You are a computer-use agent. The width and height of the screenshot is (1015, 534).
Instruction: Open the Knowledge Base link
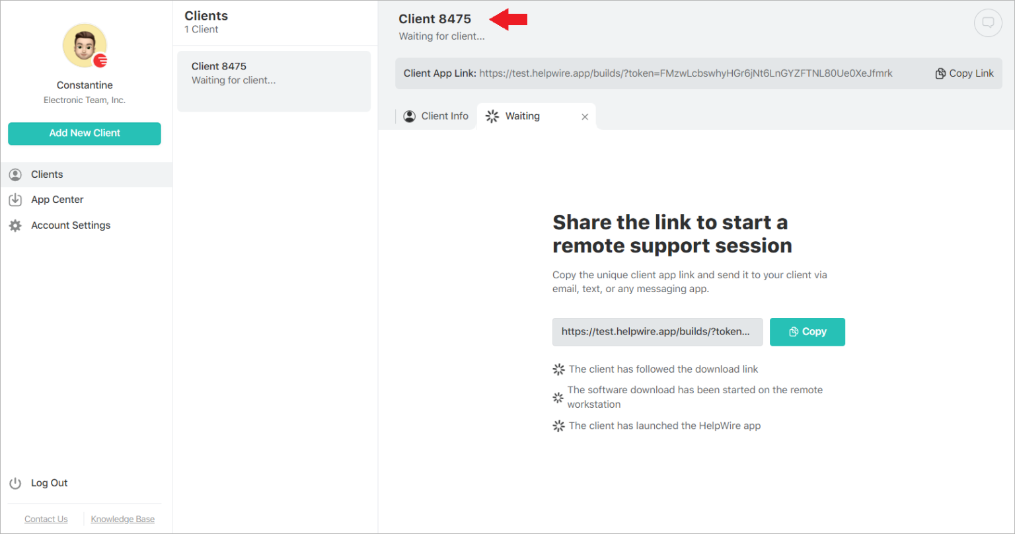(122, 519)
